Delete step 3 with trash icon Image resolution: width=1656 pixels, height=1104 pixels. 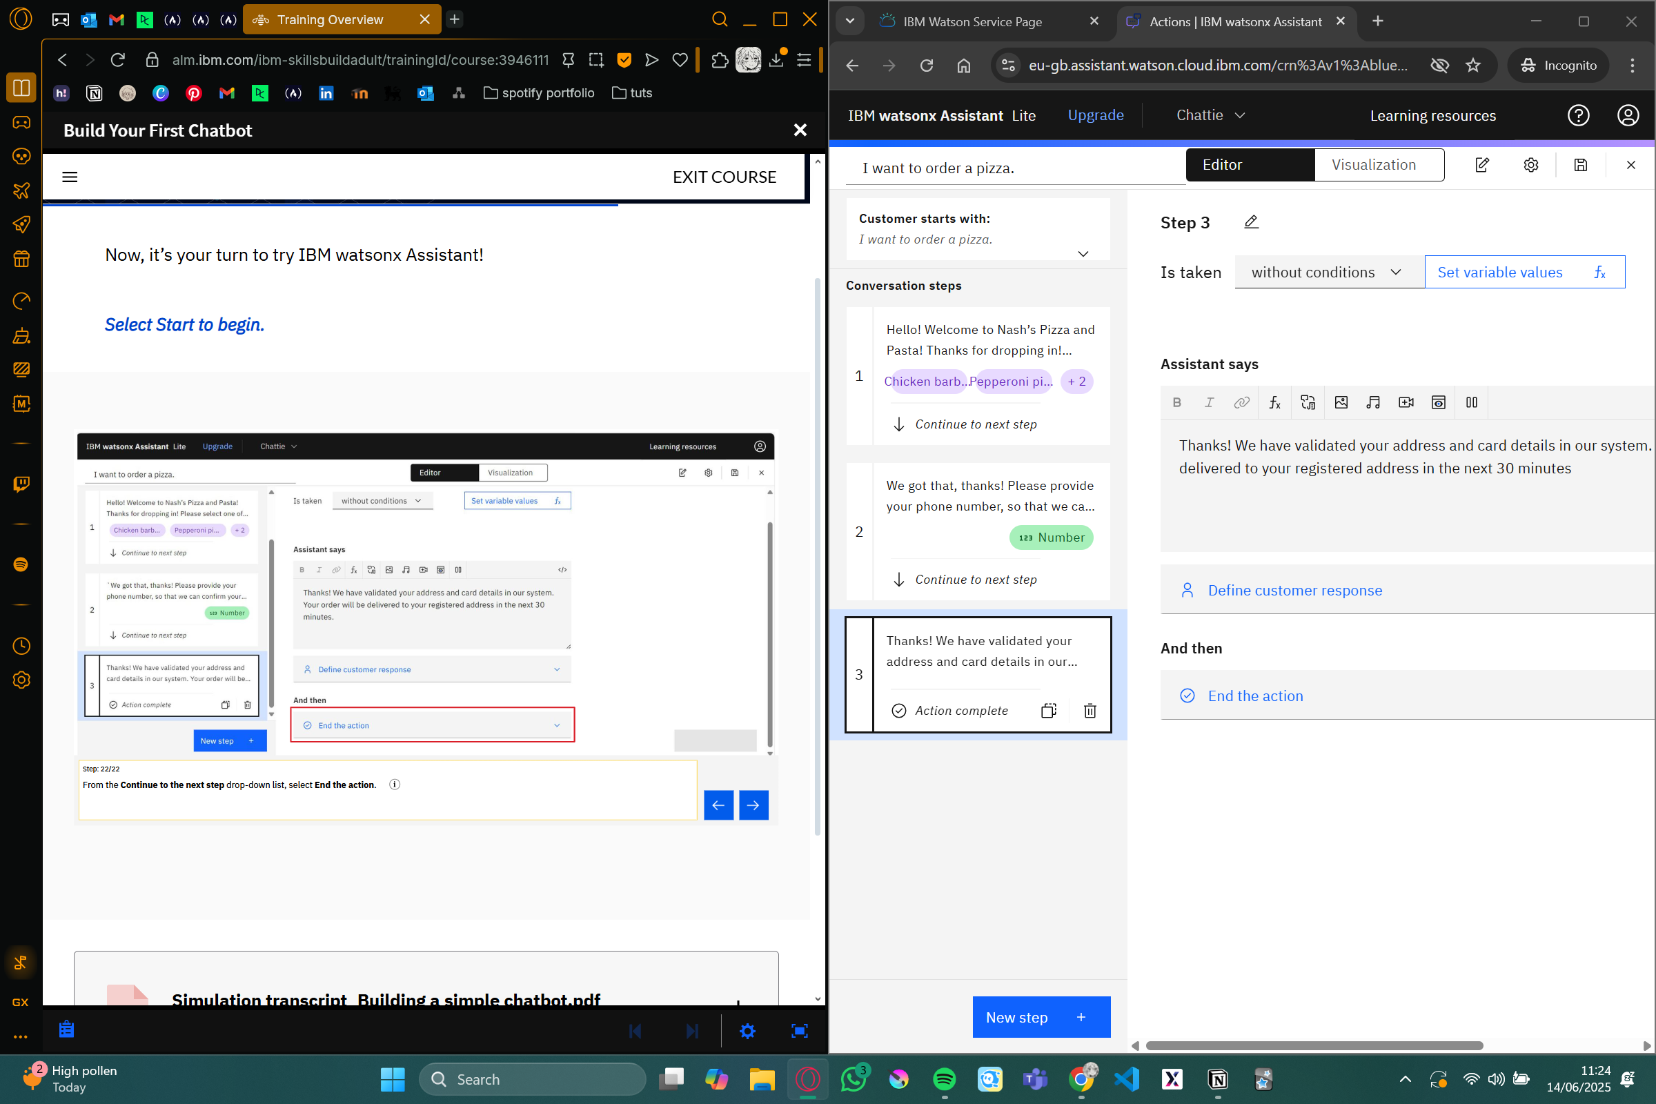pyautogui.click(x=1090, y=711)
